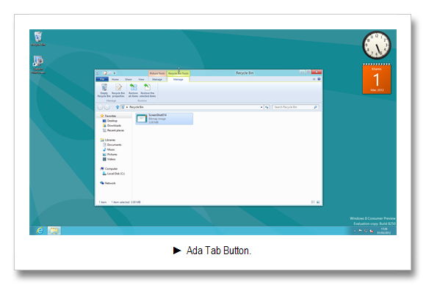Click the quick access Properties icon
Screen dimensions: 426x285
(x=105, y=73)
